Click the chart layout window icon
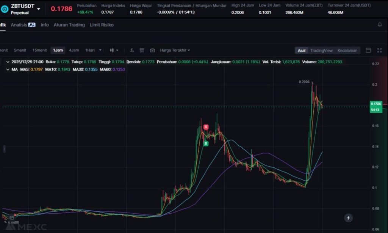The image size is (388, 233). (x=368, y=50)
